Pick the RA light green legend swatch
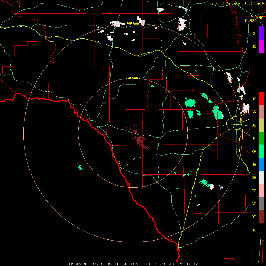 pyautogui.click(x=261, y=151)
